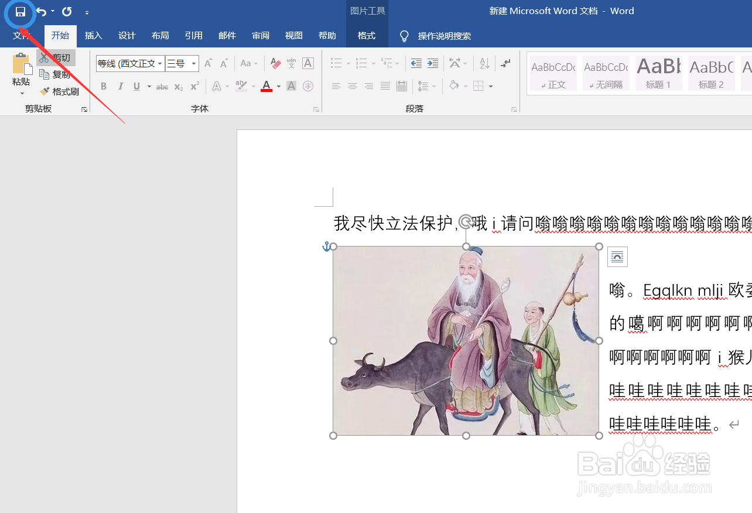Toggle Show/Hide paragraph marks
752x513 pixels.
pos(505,63)
